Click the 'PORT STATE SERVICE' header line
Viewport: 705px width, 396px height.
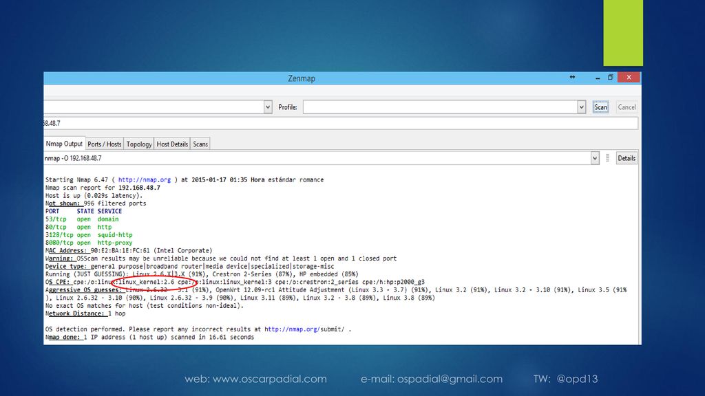(83, 211)
